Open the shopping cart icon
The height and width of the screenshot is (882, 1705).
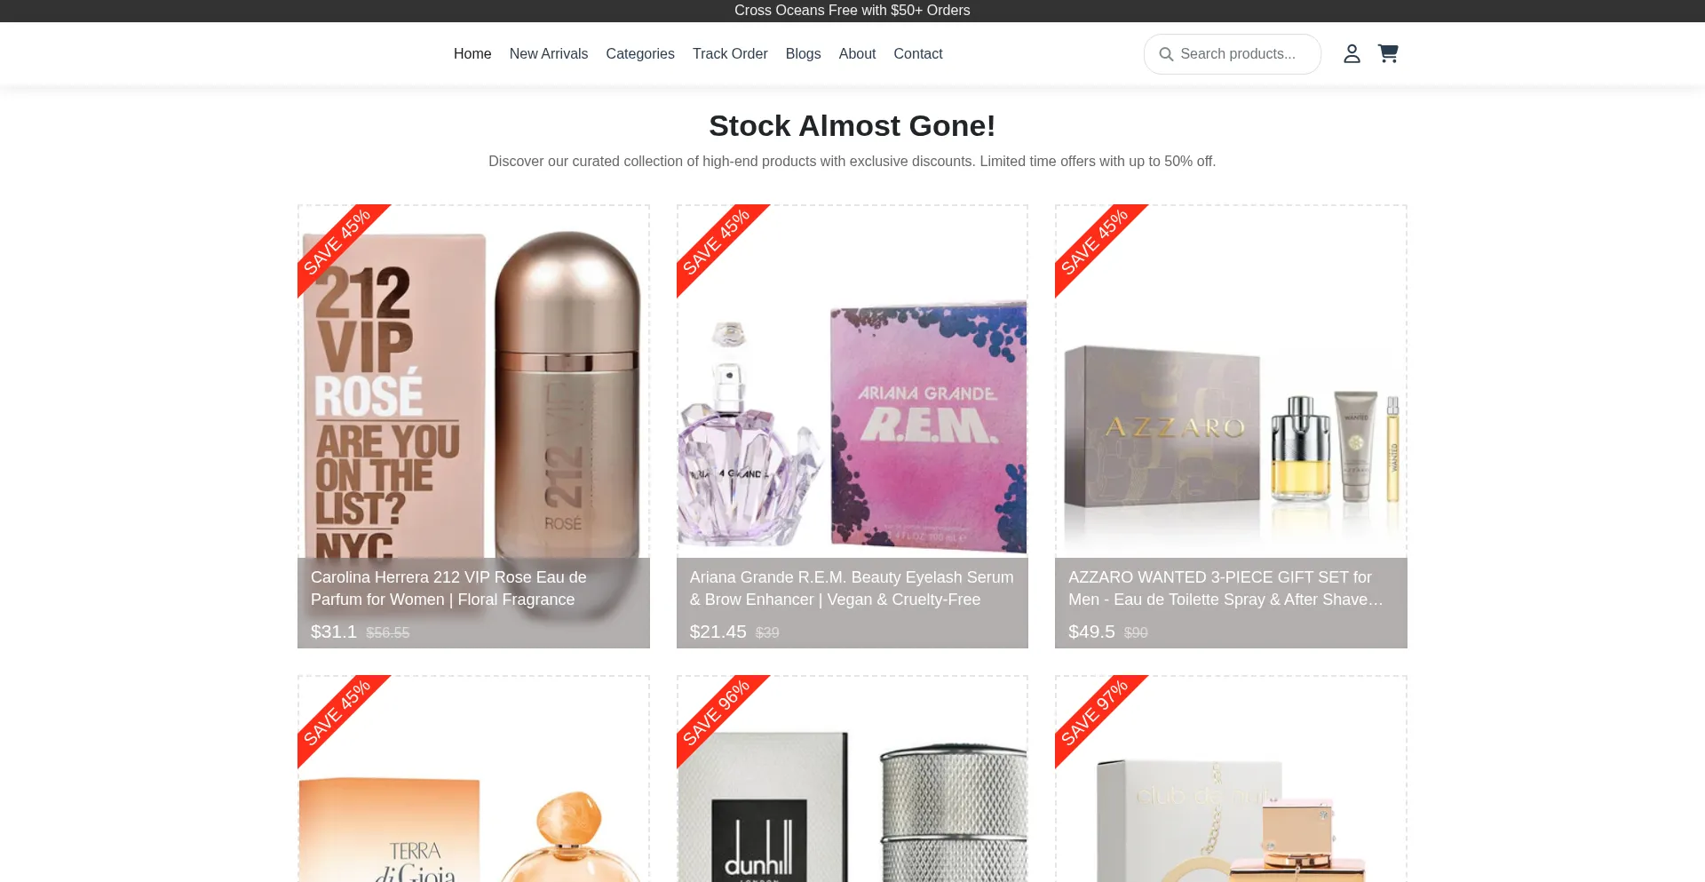click(1388, 53)
